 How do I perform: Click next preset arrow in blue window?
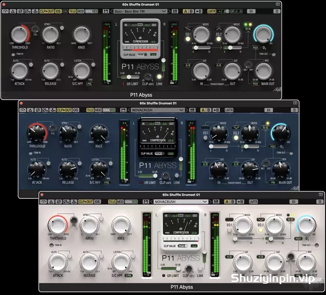(187, 110)
